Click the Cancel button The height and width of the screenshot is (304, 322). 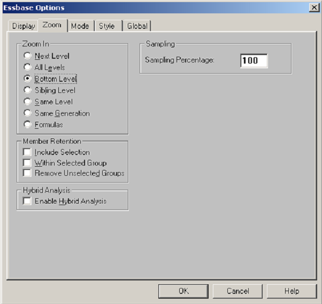tap(237, 291)
